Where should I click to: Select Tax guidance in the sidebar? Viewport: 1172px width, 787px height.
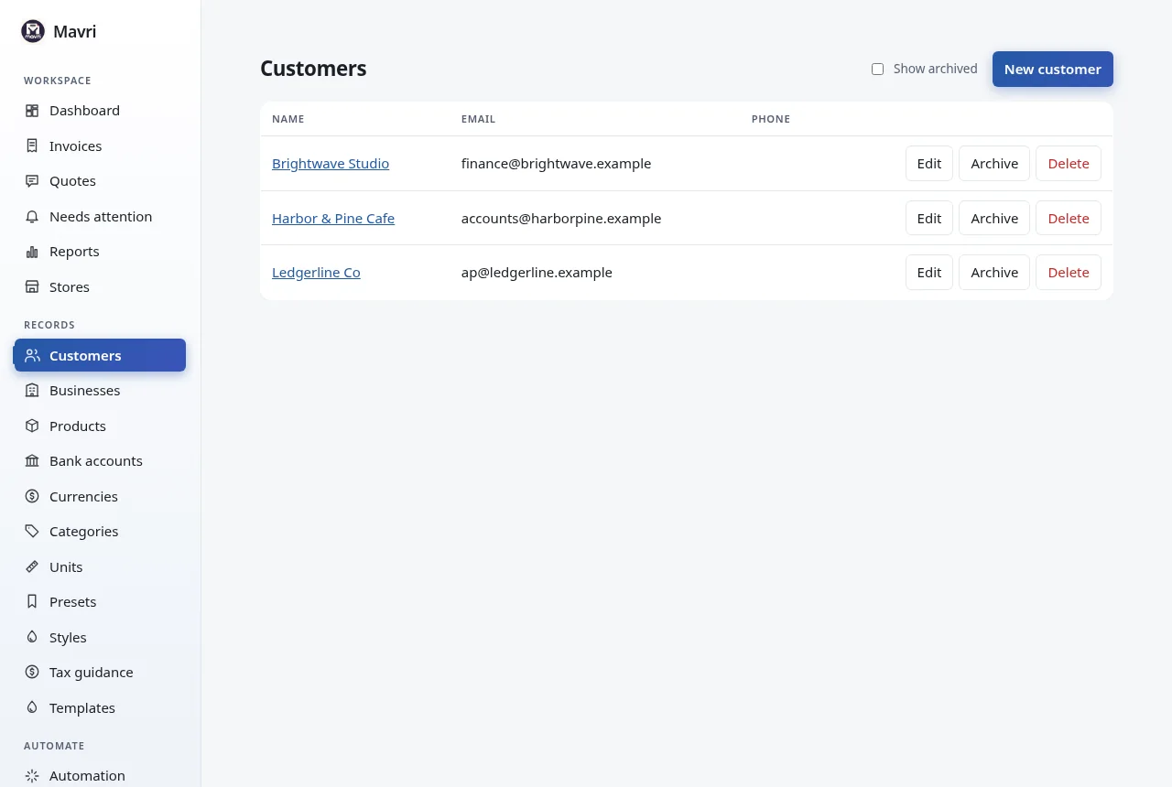[100, 672]
